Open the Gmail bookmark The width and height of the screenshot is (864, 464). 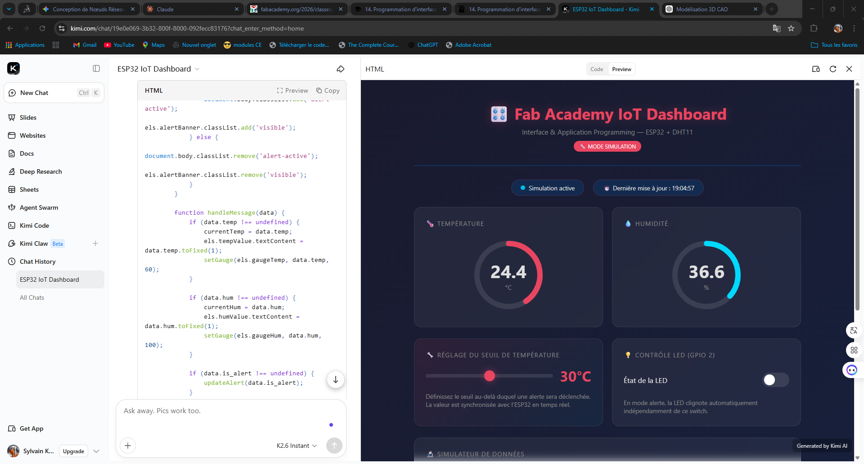point(85,45)
